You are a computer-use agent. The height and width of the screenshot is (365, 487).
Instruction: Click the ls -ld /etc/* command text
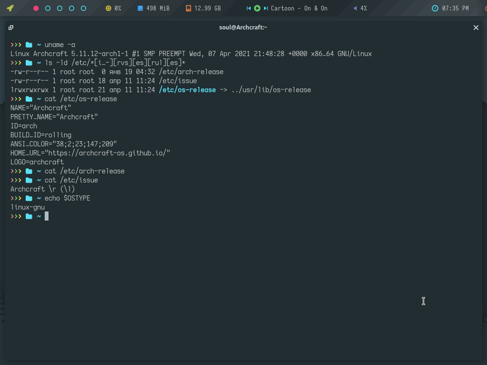pyautogui.click(x=115, y=63)
